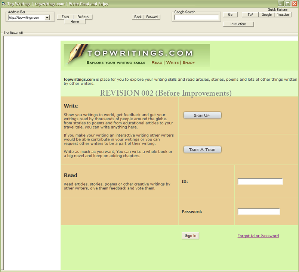Expand the Address Bar dropdown arrow
299x272 pixels.
[x=47, y=18]
